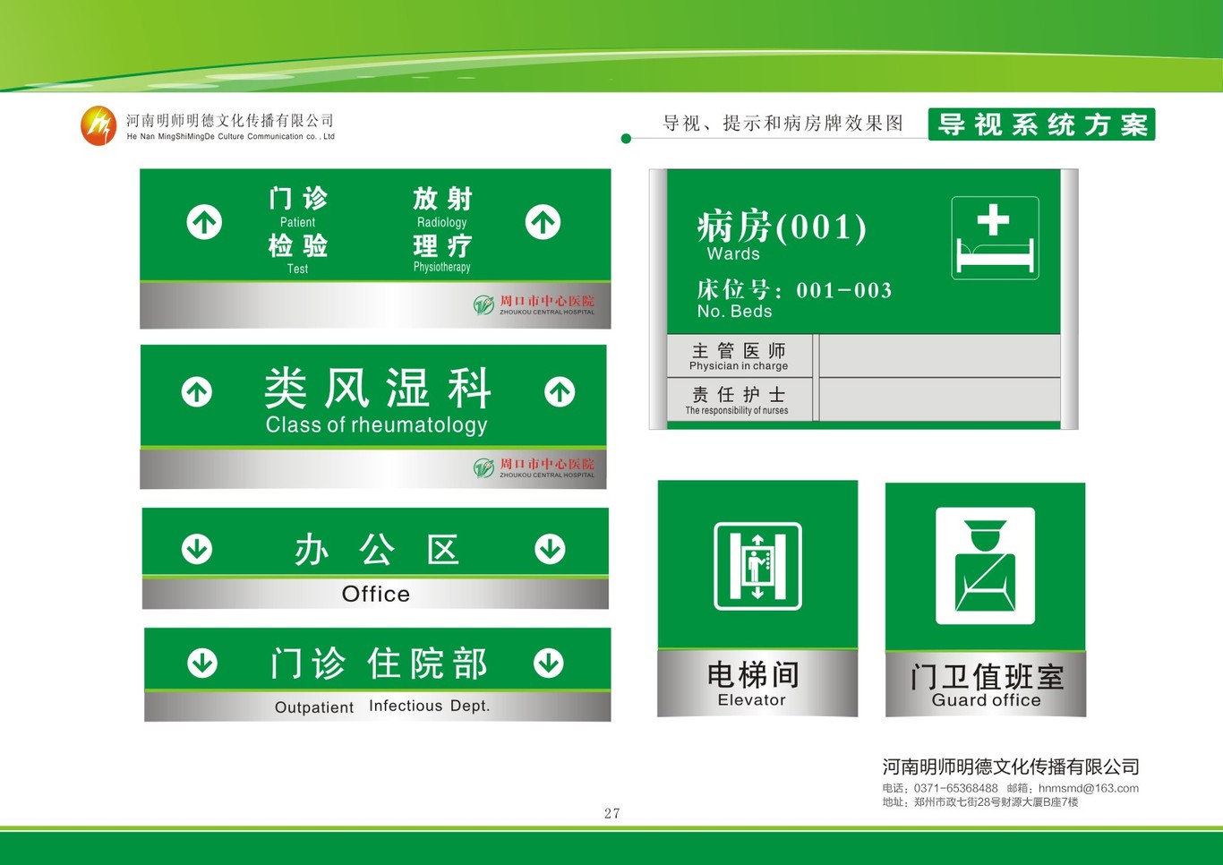The image size is (1223, 865).
Task: Click the 责任护士 label cell
Action: (740, 399)
